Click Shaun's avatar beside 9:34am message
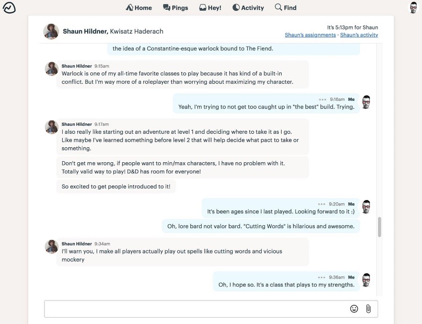Viewport: 422px width, 324px height. [x=51, y=246]
